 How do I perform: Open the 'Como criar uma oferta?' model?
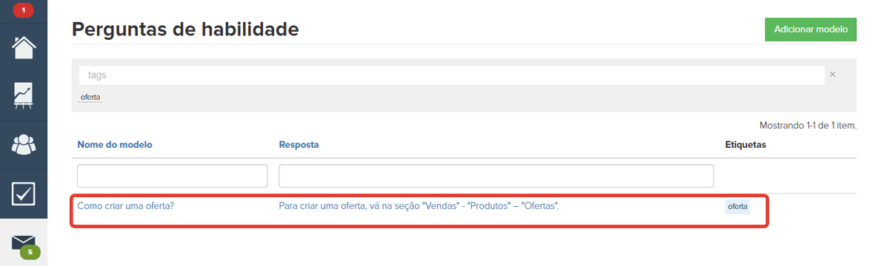click(125, 205)
